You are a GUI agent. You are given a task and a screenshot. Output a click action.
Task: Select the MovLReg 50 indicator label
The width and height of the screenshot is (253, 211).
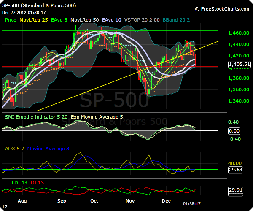point(85,20)
